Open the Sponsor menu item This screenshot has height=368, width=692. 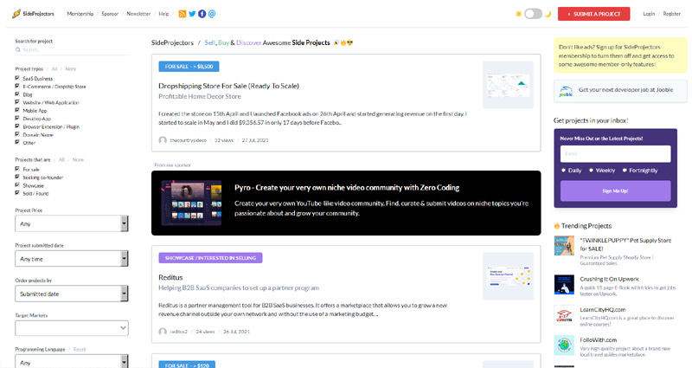tap(110, 14)
